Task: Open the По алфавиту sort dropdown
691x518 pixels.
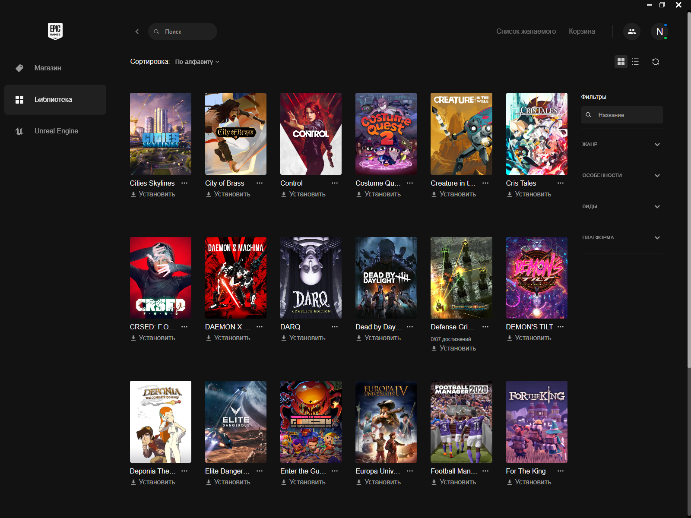Action: pos(197,62)
